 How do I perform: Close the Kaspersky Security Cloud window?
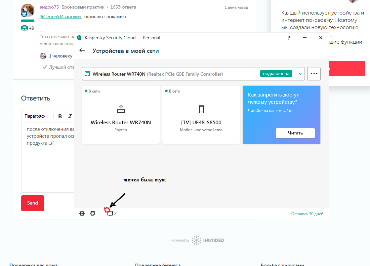pyautogui.click(x=321, y=38)
